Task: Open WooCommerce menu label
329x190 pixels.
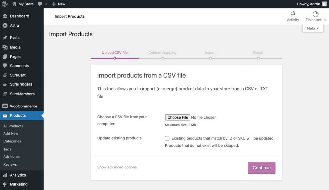Action: pos(23,106)
